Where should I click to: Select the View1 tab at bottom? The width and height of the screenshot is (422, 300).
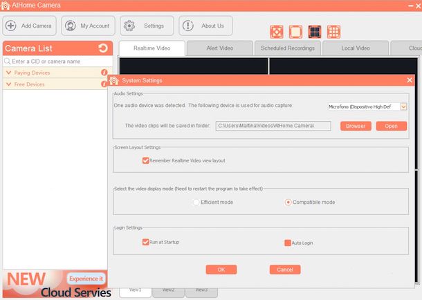click(x=135, y=292)
